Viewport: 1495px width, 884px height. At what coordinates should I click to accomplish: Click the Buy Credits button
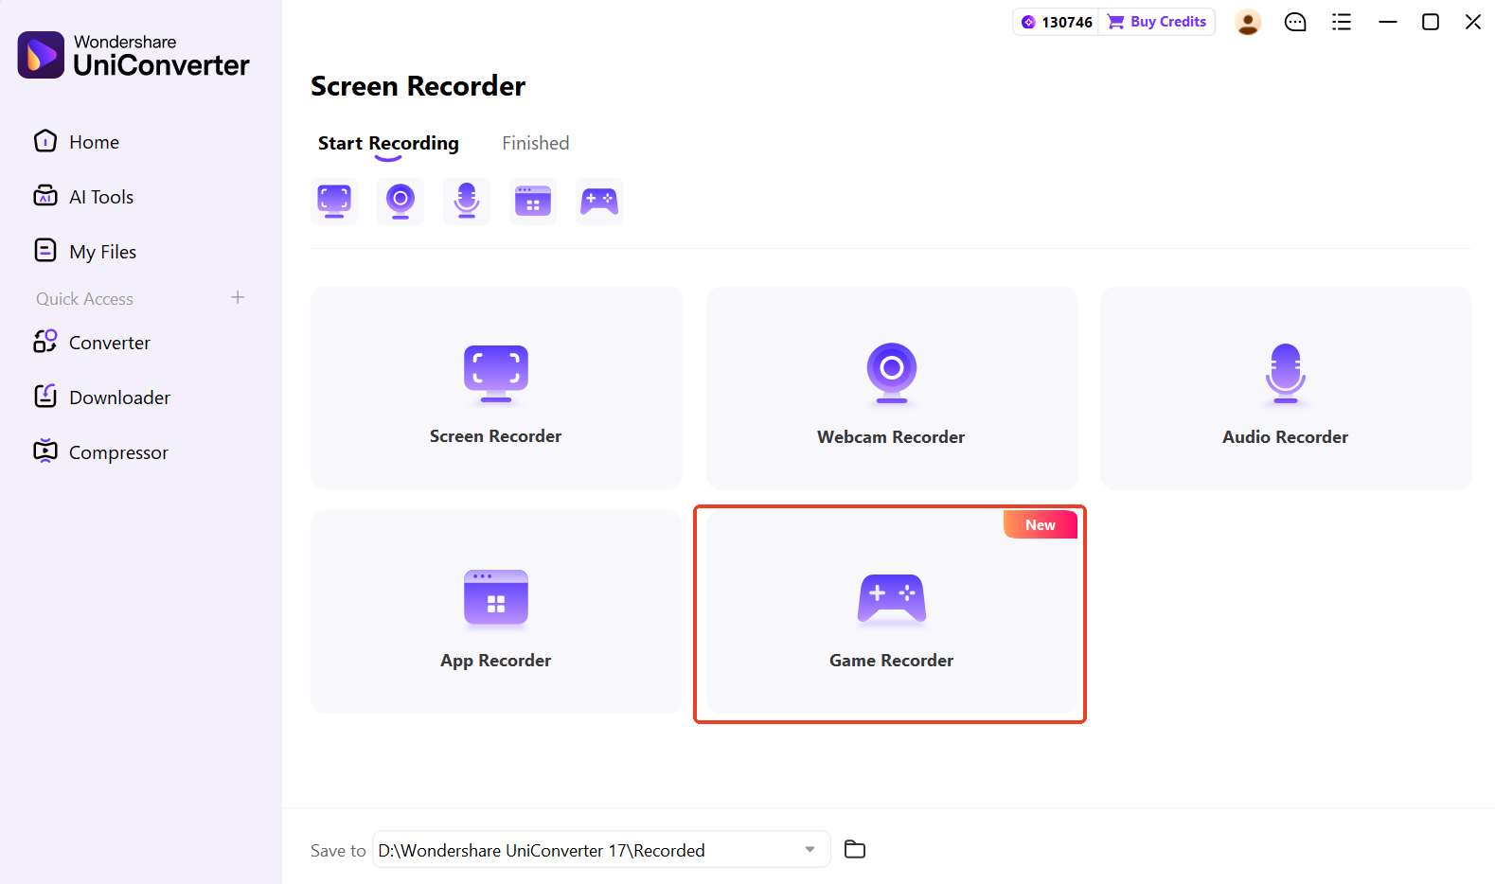pyautogui.click(x=1157, y=22)
